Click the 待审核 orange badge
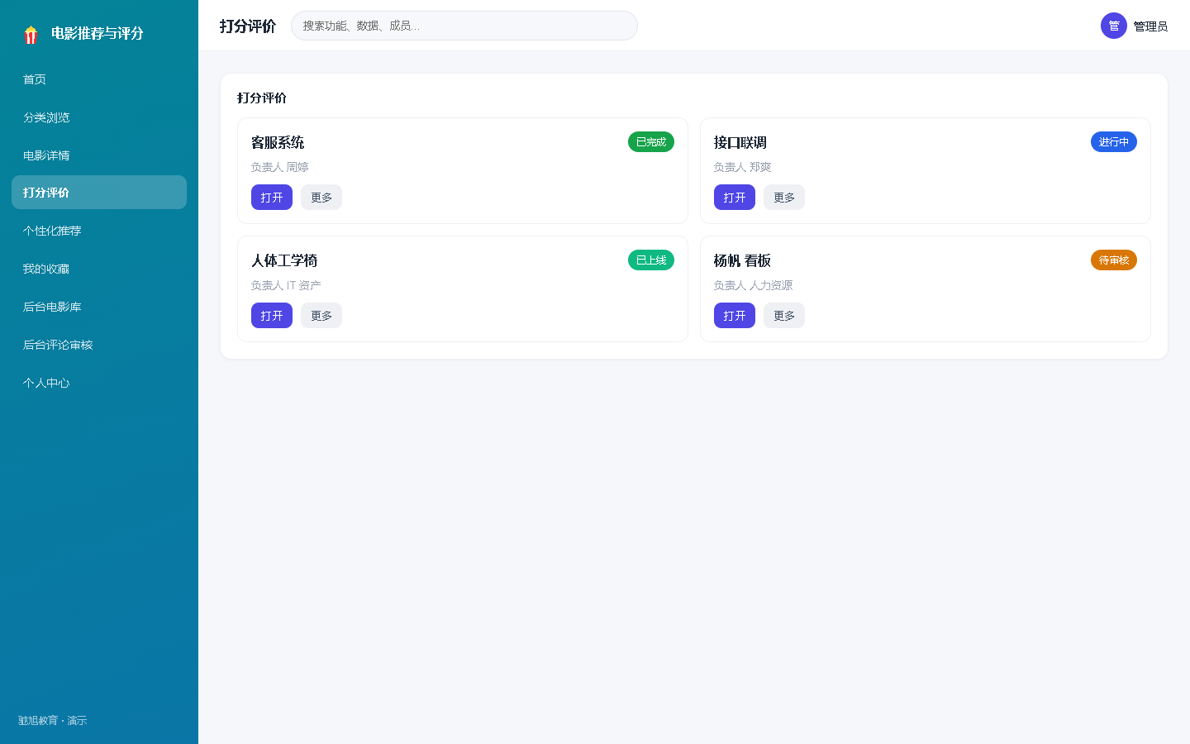 (1114, 260)
